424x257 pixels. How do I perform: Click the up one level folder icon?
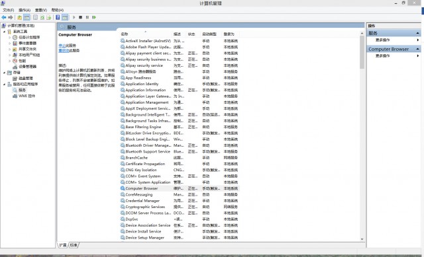tap(19, 17)
